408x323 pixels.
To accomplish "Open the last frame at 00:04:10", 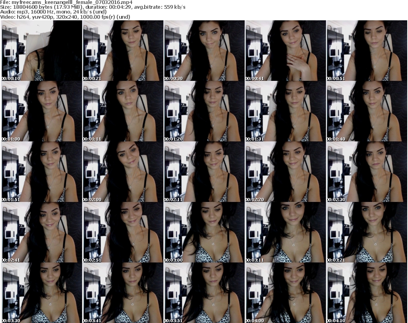I will point(367,293).
